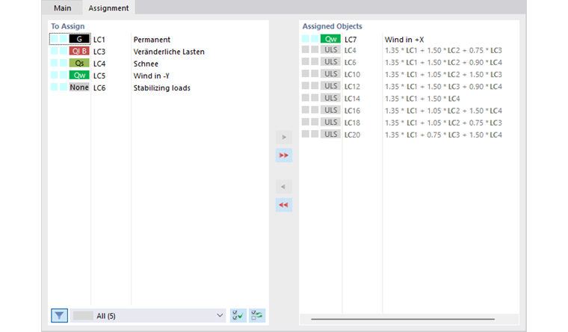Click the ULS badge for LC20
The image size is (568, 332).
click(330, 134)
